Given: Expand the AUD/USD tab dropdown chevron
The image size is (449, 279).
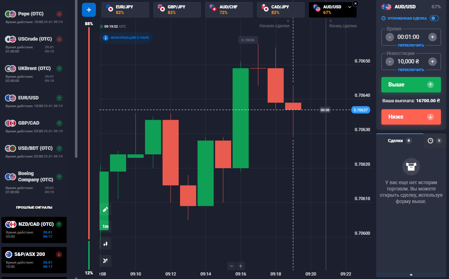Looking at the screenshot, I should click(x=349, y=7).
